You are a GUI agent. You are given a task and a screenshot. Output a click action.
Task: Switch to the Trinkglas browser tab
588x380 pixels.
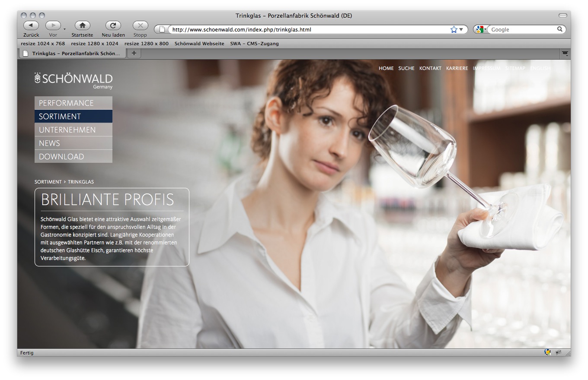(72, 54)
